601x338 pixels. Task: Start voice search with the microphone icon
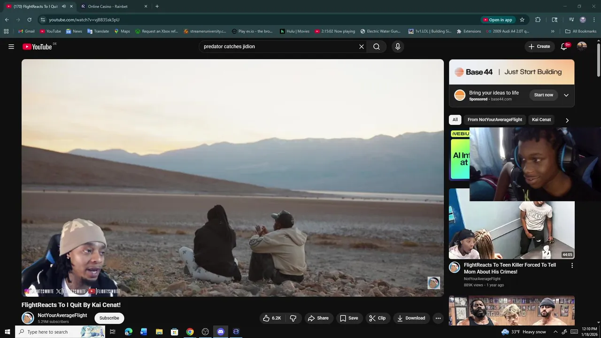click(398, 46)
